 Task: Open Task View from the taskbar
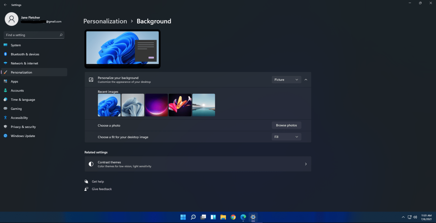[203, 217]
